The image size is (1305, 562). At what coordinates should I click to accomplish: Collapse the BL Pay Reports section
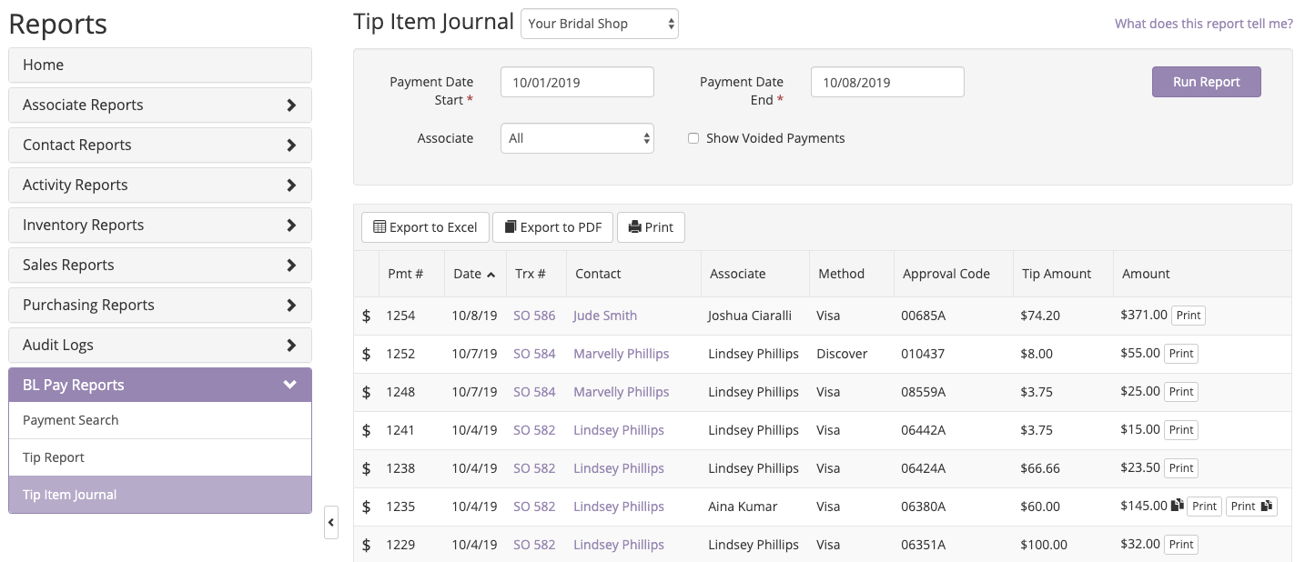[160, 385]
